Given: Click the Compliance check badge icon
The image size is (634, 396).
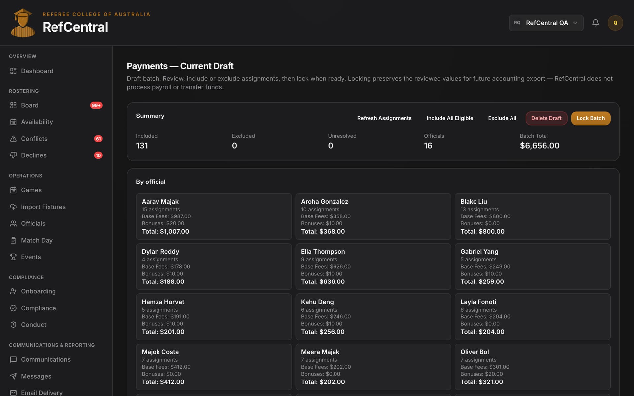Looking at the screenshot, I should click(13, 308).
